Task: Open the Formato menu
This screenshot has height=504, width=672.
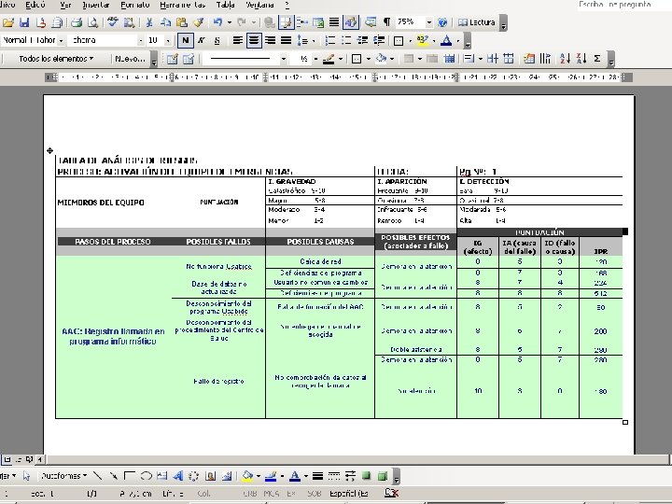Action: click(x=135, y=6)
